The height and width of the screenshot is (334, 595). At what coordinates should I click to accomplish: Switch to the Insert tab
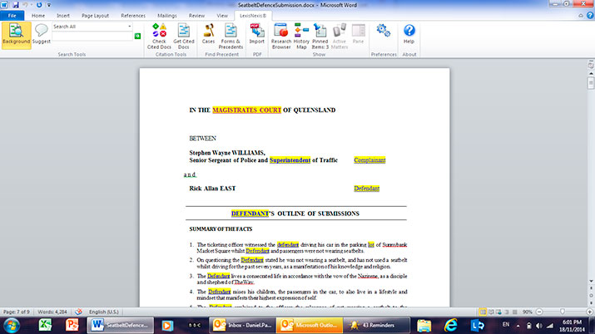[x=63, y=16]
